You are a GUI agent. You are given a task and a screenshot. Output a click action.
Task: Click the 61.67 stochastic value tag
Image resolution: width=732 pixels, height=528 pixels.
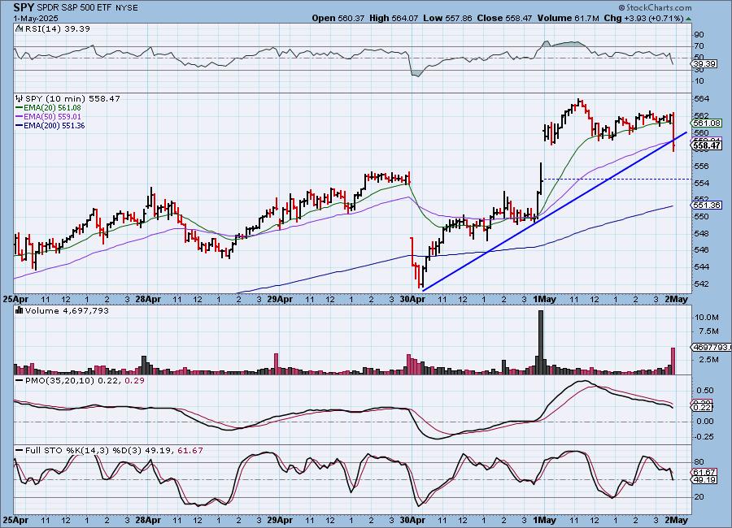coord(705,473)
